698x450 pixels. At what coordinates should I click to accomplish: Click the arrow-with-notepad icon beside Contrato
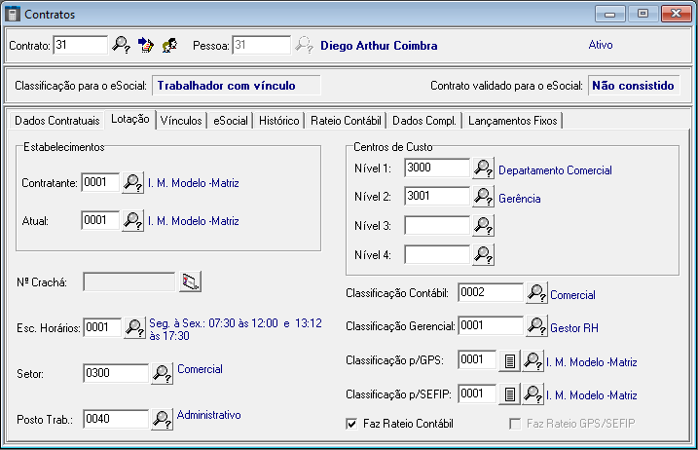(x=146, y=45)
